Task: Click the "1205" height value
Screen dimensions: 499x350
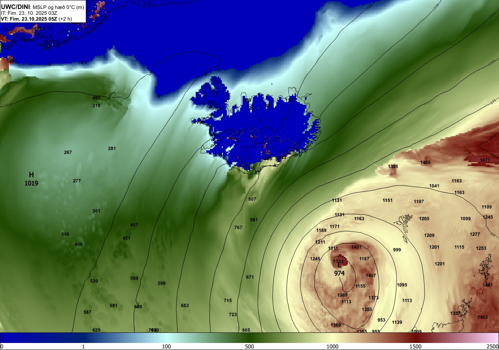Action: coord(424,219)
